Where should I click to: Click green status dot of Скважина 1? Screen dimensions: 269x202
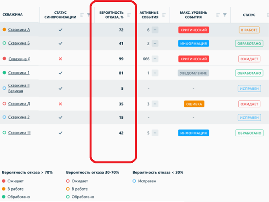[x=4, y=72]
